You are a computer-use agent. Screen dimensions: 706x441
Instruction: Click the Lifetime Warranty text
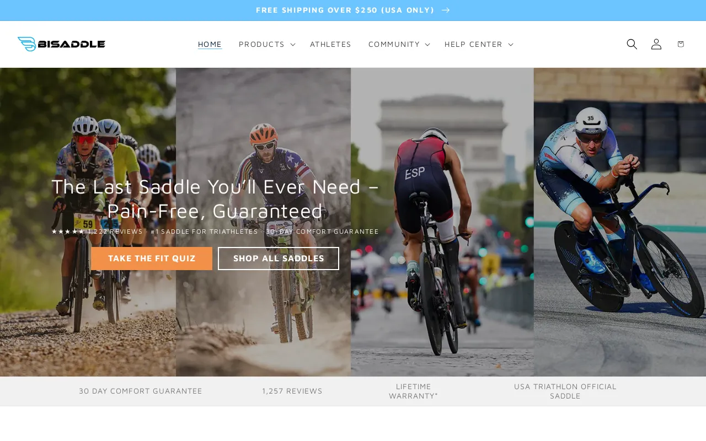[413, 391]
